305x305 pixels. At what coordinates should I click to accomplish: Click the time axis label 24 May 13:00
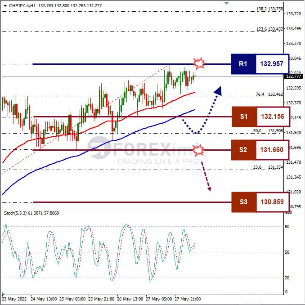click(44, 299)
